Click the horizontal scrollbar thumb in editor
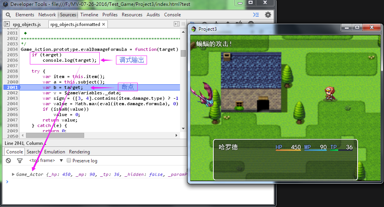This screenshot has height=207, width=384. point(55,136)
